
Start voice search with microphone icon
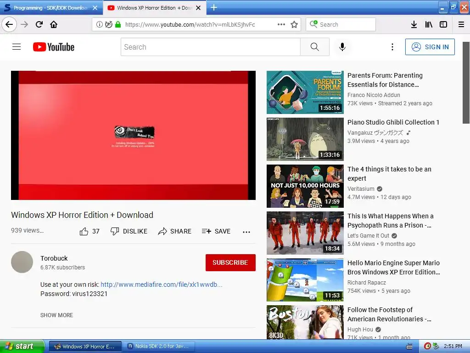pos(342,47)
